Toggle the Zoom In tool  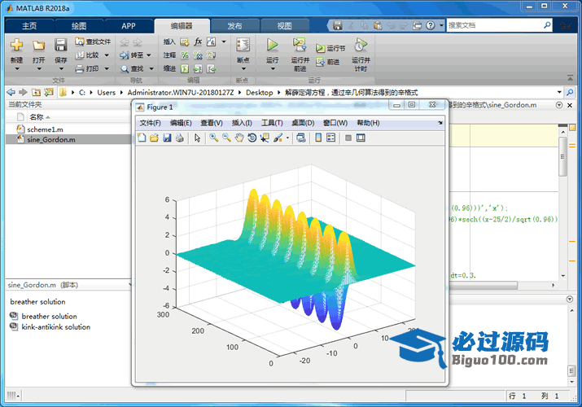point(214,138)
